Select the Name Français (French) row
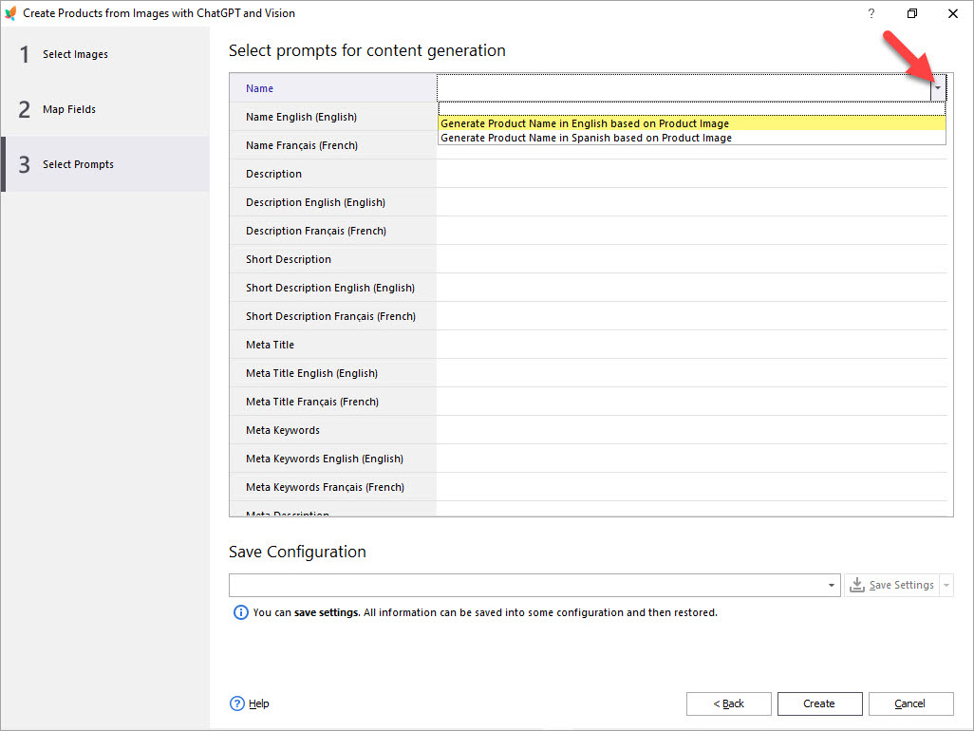This screenshot has height=731, width=974. (x=333, y=145)
